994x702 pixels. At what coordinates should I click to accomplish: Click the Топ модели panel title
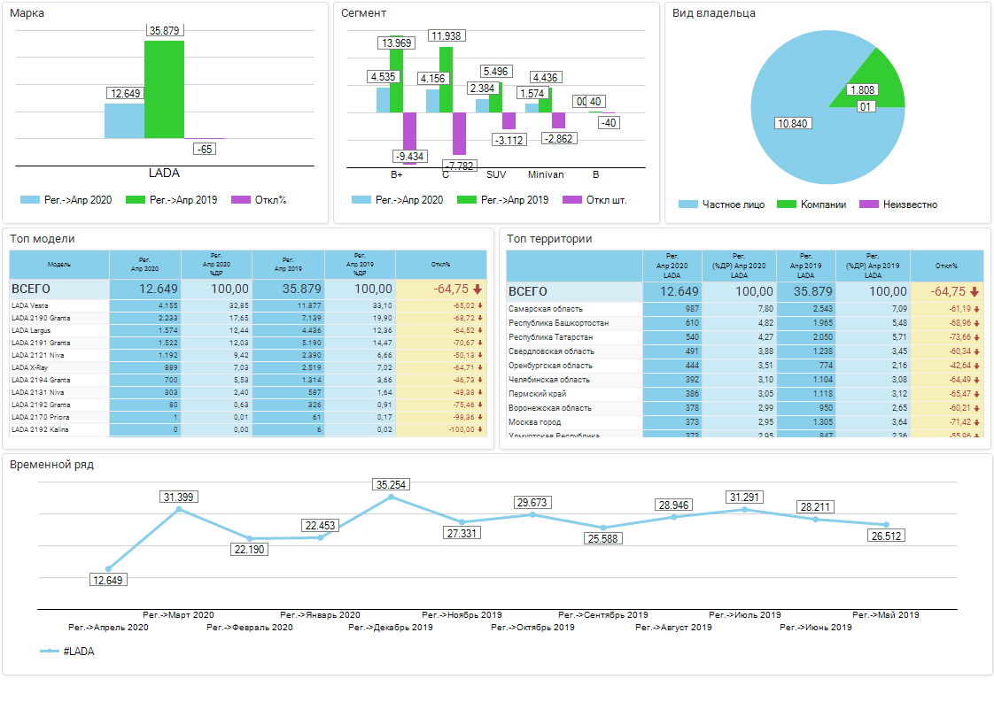tap(43, 239)
